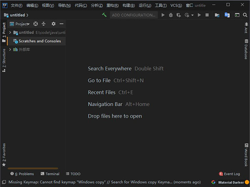The height and width of the screenshot is (187, 250).
Task: Click the Add Configuration button
Action: pos(134,15)
